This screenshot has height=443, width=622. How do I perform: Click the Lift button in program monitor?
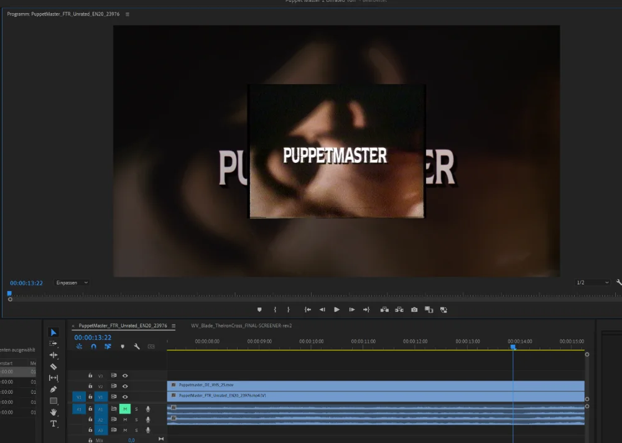tap(384, 309)
